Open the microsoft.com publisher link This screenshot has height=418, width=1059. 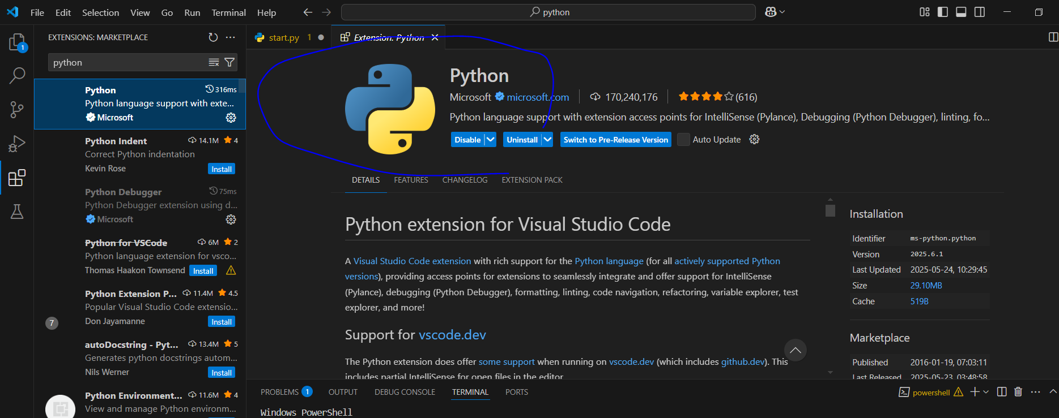pyautogui.click(x=538, y=97)
